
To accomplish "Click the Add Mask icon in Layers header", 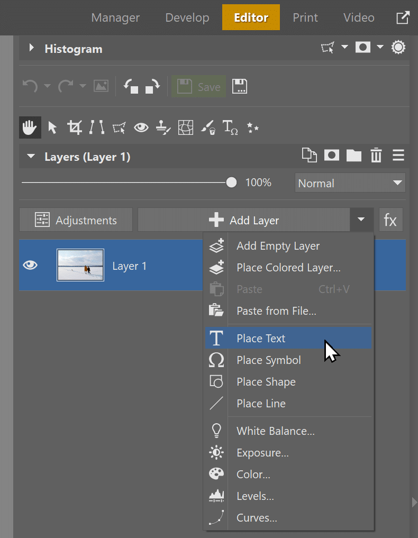I will (x=332, y=156).
